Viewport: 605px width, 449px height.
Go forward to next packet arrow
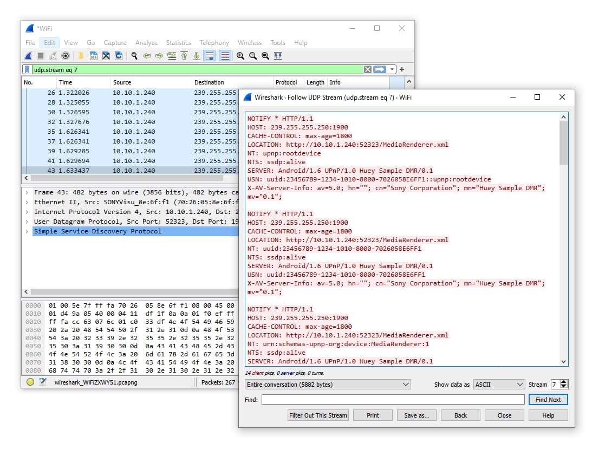click(159, 56)
